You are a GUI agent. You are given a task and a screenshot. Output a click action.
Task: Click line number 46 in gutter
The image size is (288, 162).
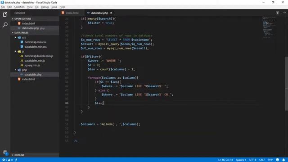coord(67,103)
